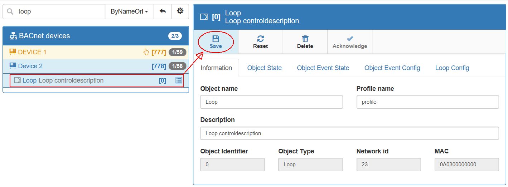508x187 pixels.
Task: Focus the Profile name text box
Action: [x=427, y=102]
